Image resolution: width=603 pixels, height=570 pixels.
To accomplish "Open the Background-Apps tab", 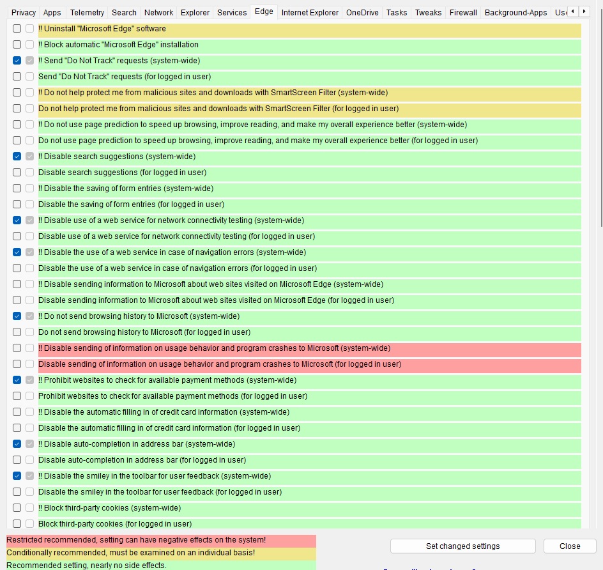I will (515, 13).
